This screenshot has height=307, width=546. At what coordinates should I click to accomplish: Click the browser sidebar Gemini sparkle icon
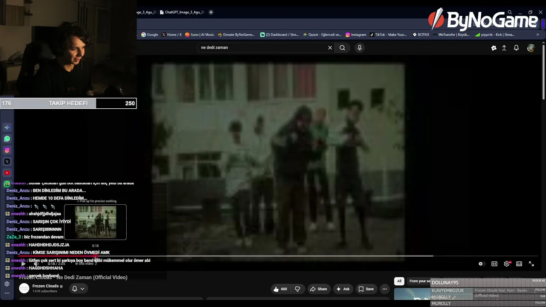click(7, 127)
